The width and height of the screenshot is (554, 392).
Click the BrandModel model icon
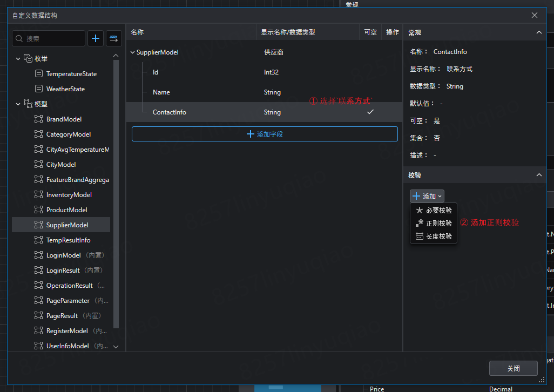tap(38, 119)
